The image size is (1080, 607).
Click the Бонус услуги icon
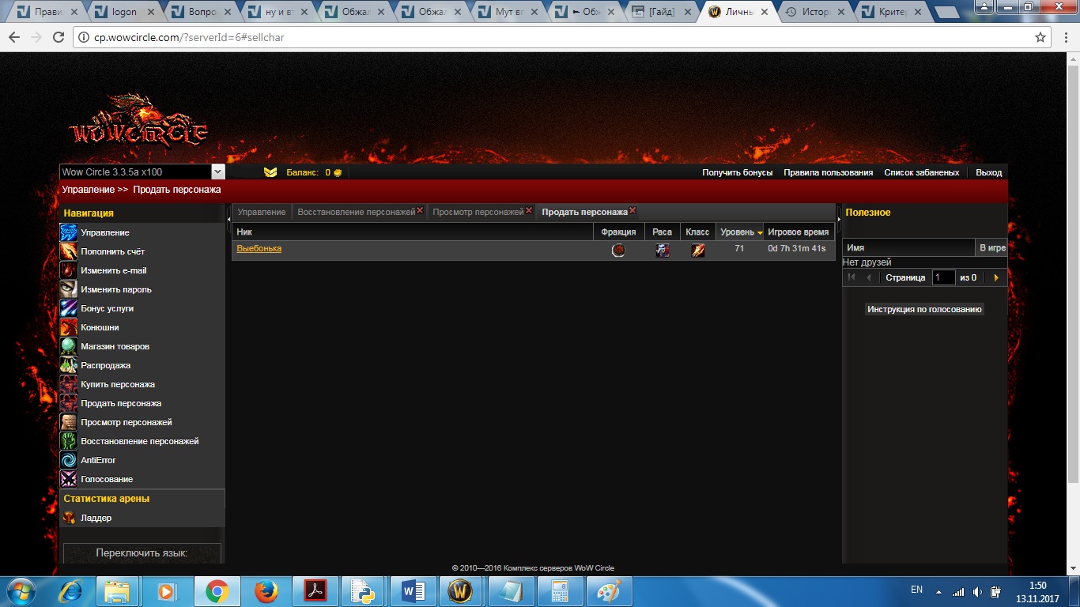click(69, 308)
